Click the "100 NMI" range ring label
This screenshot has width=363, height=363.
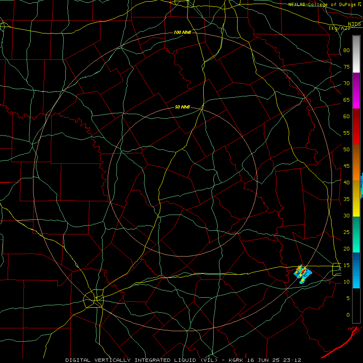(x=182, y=32)
